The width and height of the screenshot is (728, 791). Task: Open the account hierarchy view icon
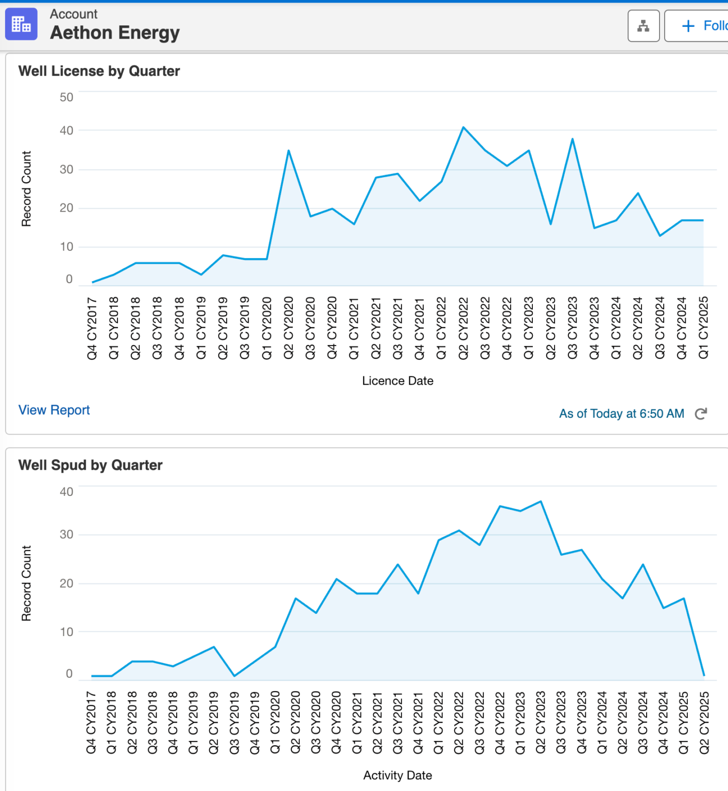pyautogui.click(x=643, y=26)
